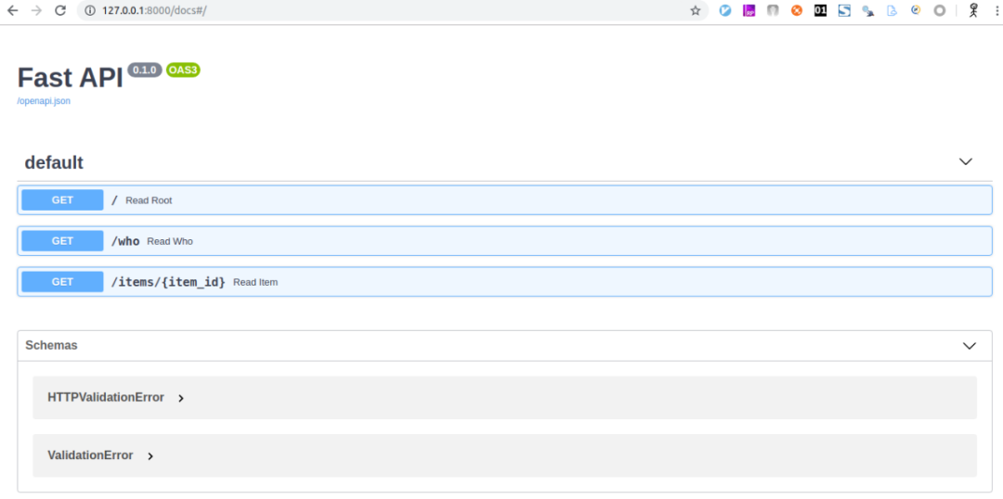The image size is (1003, 499).
Task: Open the black 01 extension icon
Action: coord(820,11)
